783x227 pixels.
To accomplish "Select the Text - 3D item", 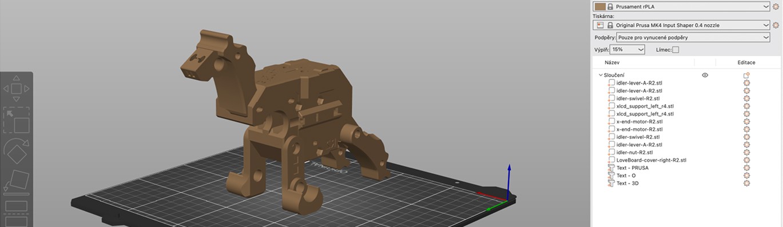I will [627, 184].
